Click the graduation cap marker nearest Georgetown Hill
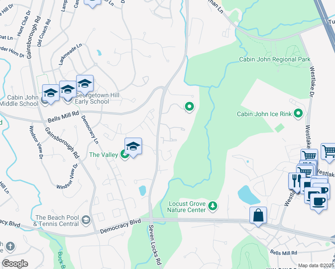Screen dimensions: 335x269 click(x=85, y=85)
